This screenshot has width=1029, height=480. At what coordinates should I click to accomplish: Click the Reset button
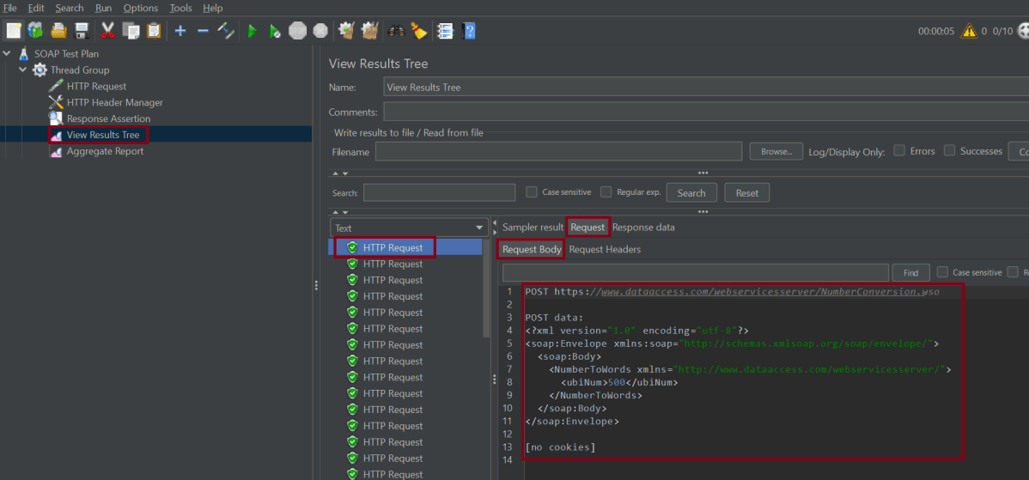[746, 193]
